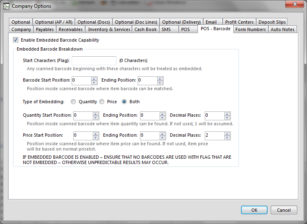Increase Price Ending Position spinner value

[162, 133]
